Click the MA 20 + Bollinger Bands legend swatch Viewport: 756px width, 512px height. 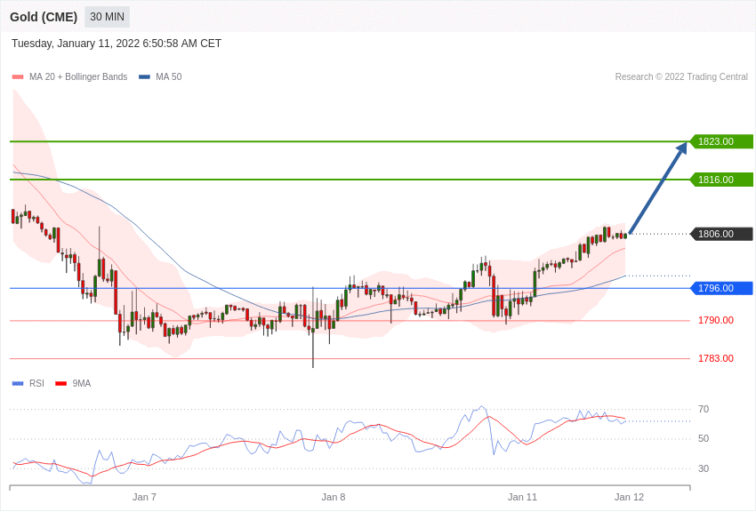click(18, 77)
